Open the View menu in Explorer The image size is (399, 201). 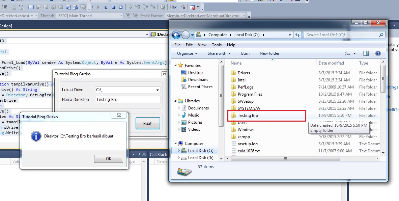tap(202, 45)
